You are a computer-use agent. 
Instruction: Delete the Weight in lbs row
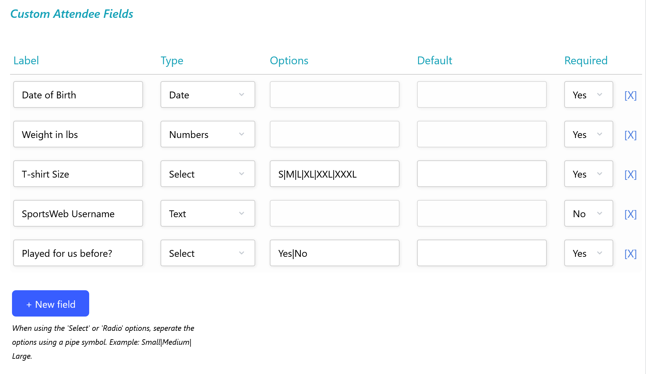(630, 135)
